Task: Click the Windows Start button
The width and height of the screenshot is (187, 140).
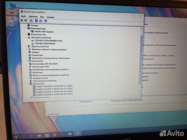Action: pyautogui.click(x=16, y=136)
